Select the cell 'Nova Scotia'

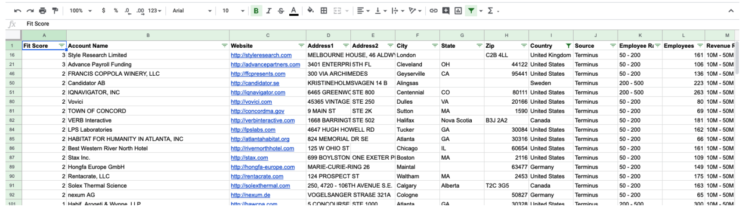click(x=462, y=120)
